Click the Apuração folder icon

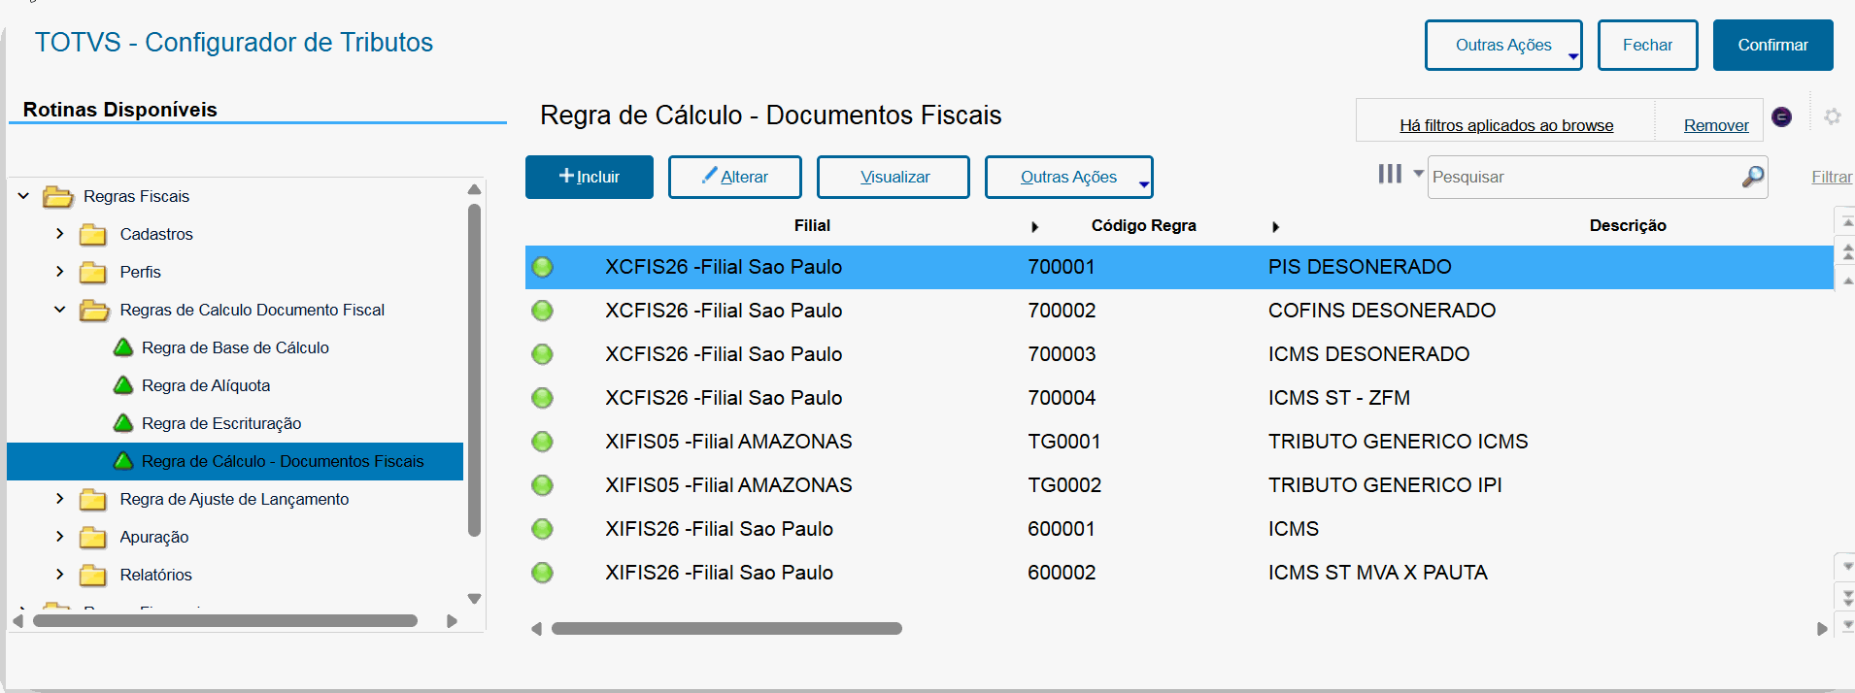click(x=93, y=538)
